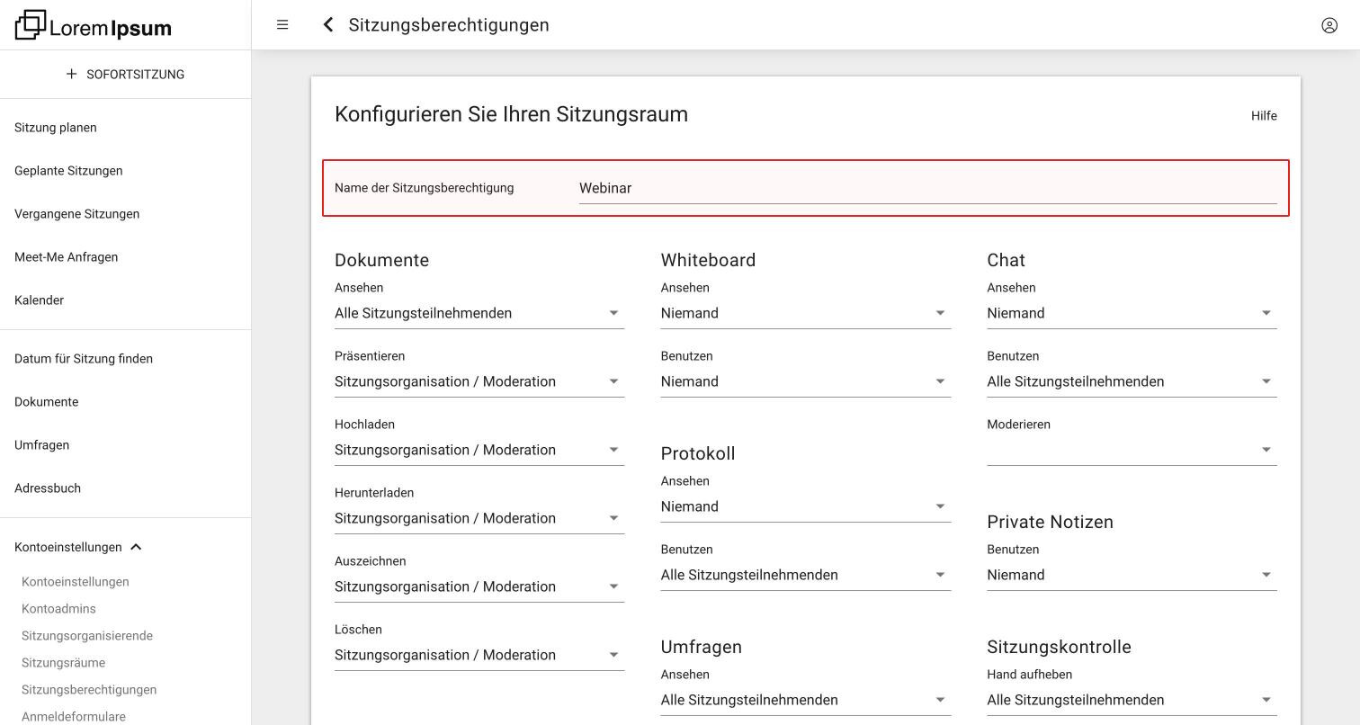Screen dimensions: 1360x725
Task: Edit the Name der Sitzungsberechtigung field
Action: (x=927, y=188)
